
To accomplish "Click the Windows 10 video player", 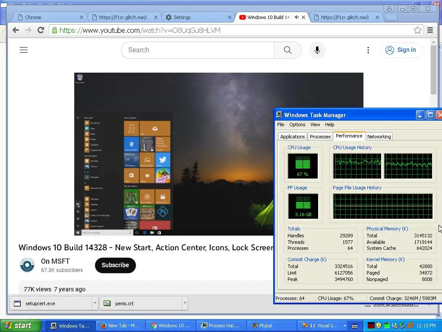I will (x=174, y=154).
